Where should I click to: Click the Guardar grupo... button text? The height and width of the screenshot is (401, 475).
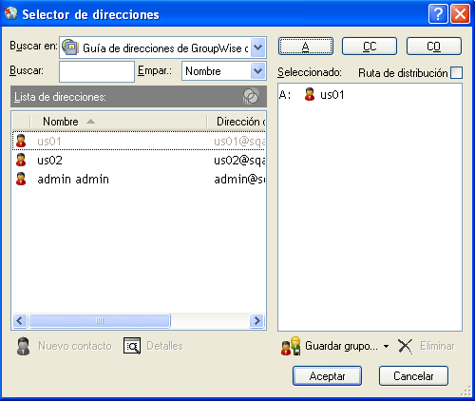341,346
